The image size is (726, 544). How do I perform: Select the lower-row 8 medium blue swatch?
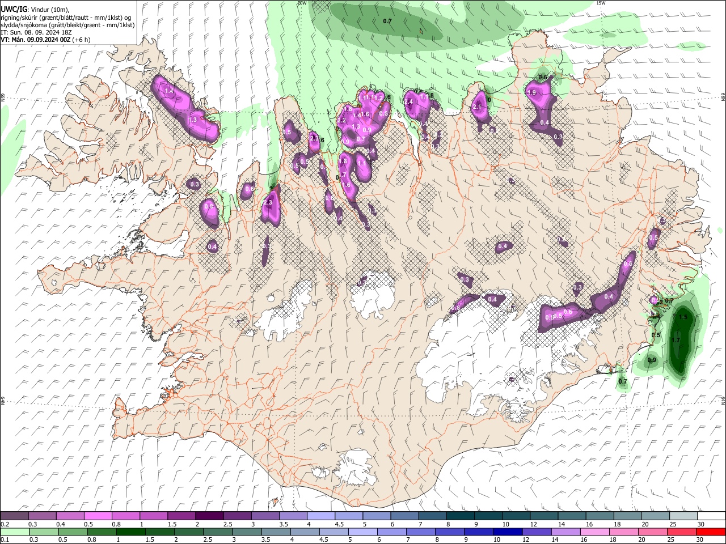pyautogui.click(x=449, y=532)
